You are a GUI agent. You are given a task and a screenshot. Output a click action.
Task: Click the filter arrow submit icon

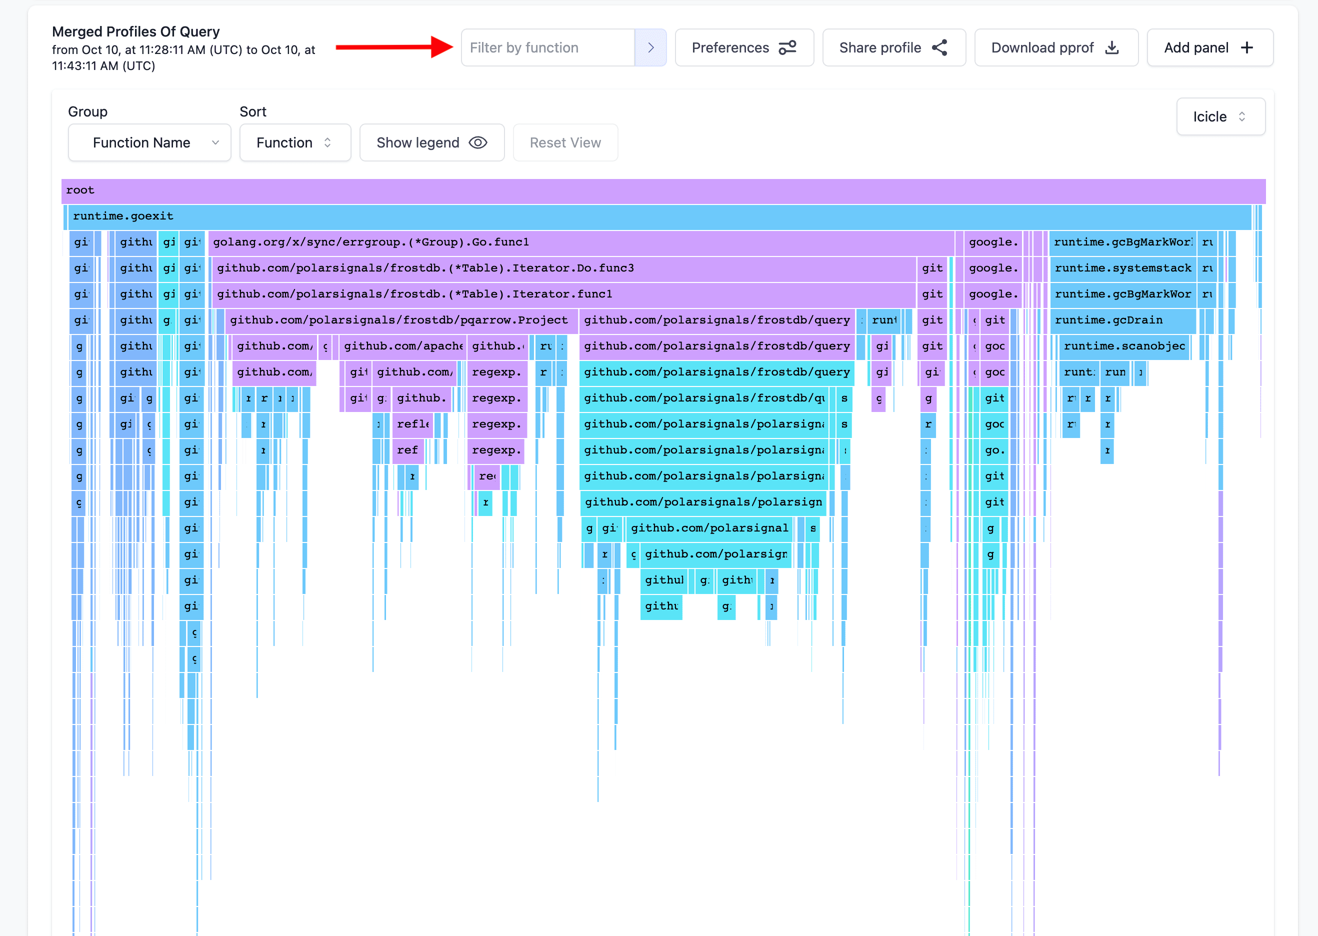click(x=650, y=48)
